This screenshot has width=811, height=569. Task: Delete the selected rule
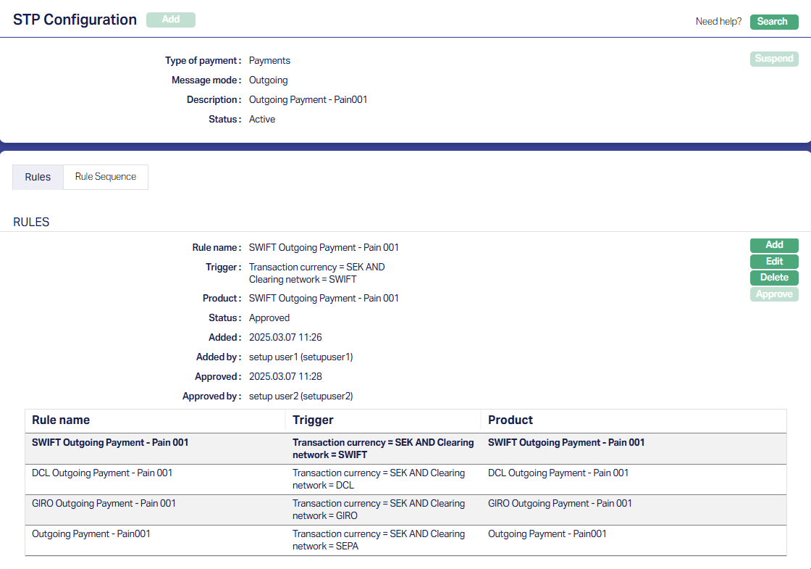click(774, 278)
